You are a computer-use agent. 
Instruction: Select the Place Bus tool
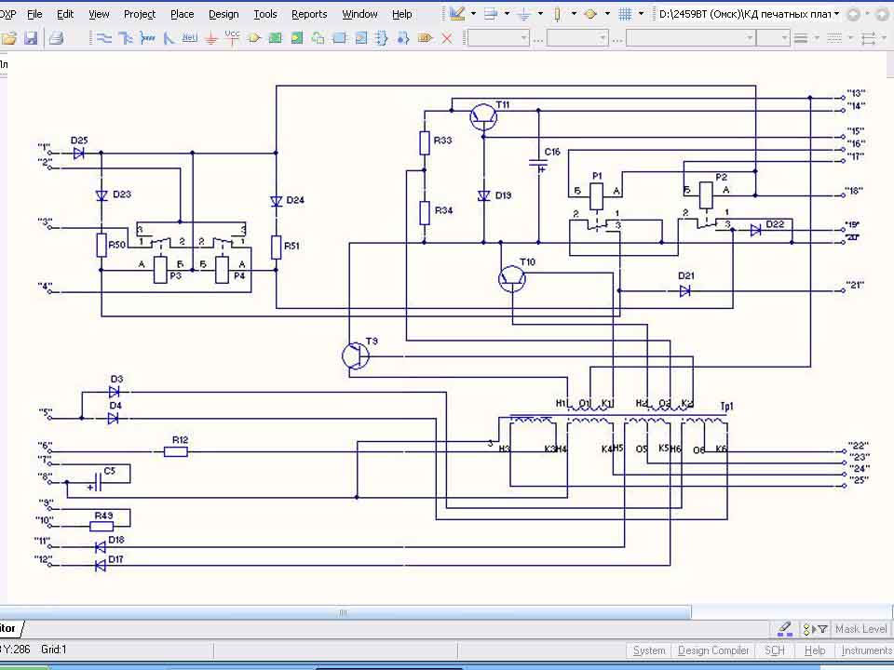click(x=126, y=38)
